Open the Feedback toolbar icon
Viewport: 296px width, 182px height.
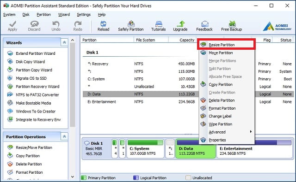(x=204, y=26)
